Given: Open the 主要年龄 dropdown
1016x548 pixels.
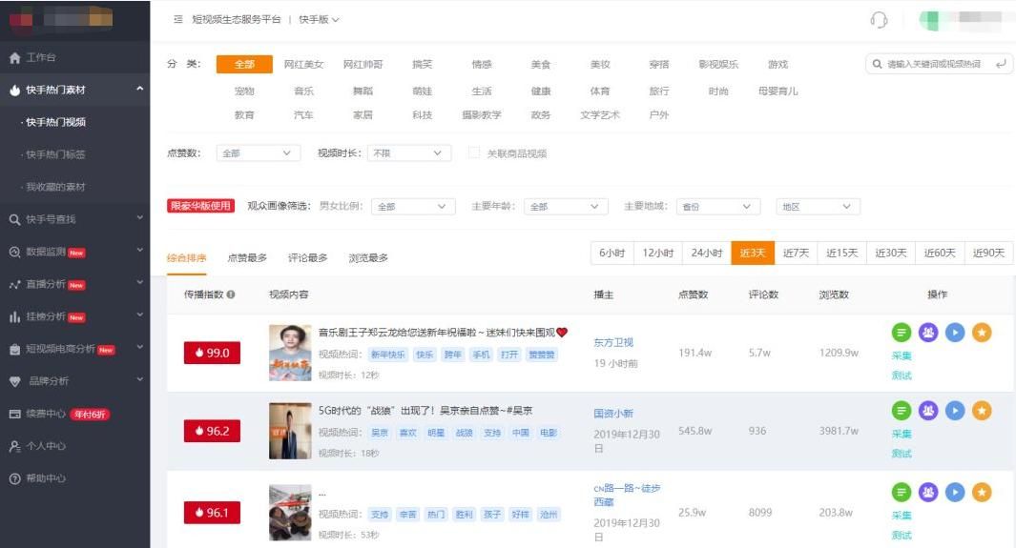Looking at the screenshot, I should point(566,207).
